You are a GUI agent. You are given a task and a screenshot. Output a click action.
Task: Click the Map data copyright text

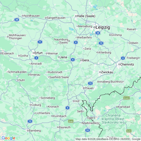click(108, 139)
